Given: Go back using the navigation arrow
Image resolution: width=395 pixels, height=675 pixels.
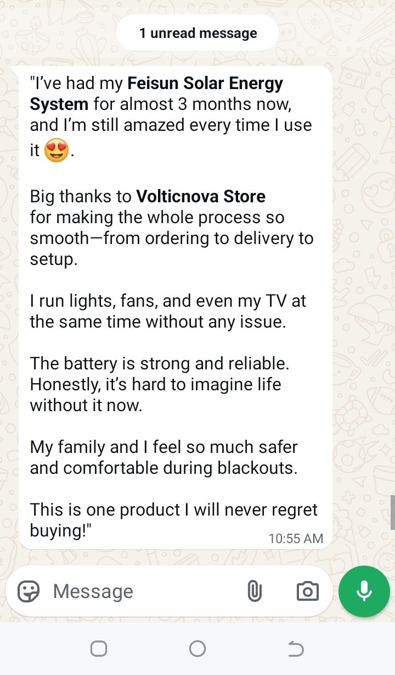Looking at the screenshot, I should click(296, 649).
